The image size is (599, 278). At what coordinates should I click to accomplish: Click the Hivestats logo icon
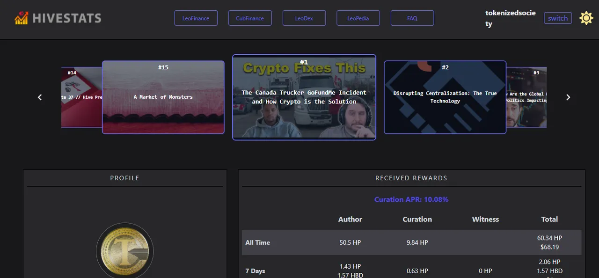click(x=22, y=18)
